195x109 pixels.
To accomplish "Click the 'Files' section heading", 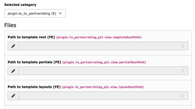I will pos(10,25).
